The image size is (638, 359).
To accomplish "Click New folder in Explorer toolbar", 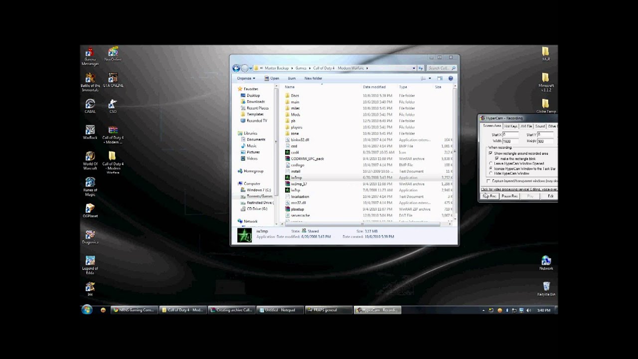I will pyautogui.click(x=313, y=78).
